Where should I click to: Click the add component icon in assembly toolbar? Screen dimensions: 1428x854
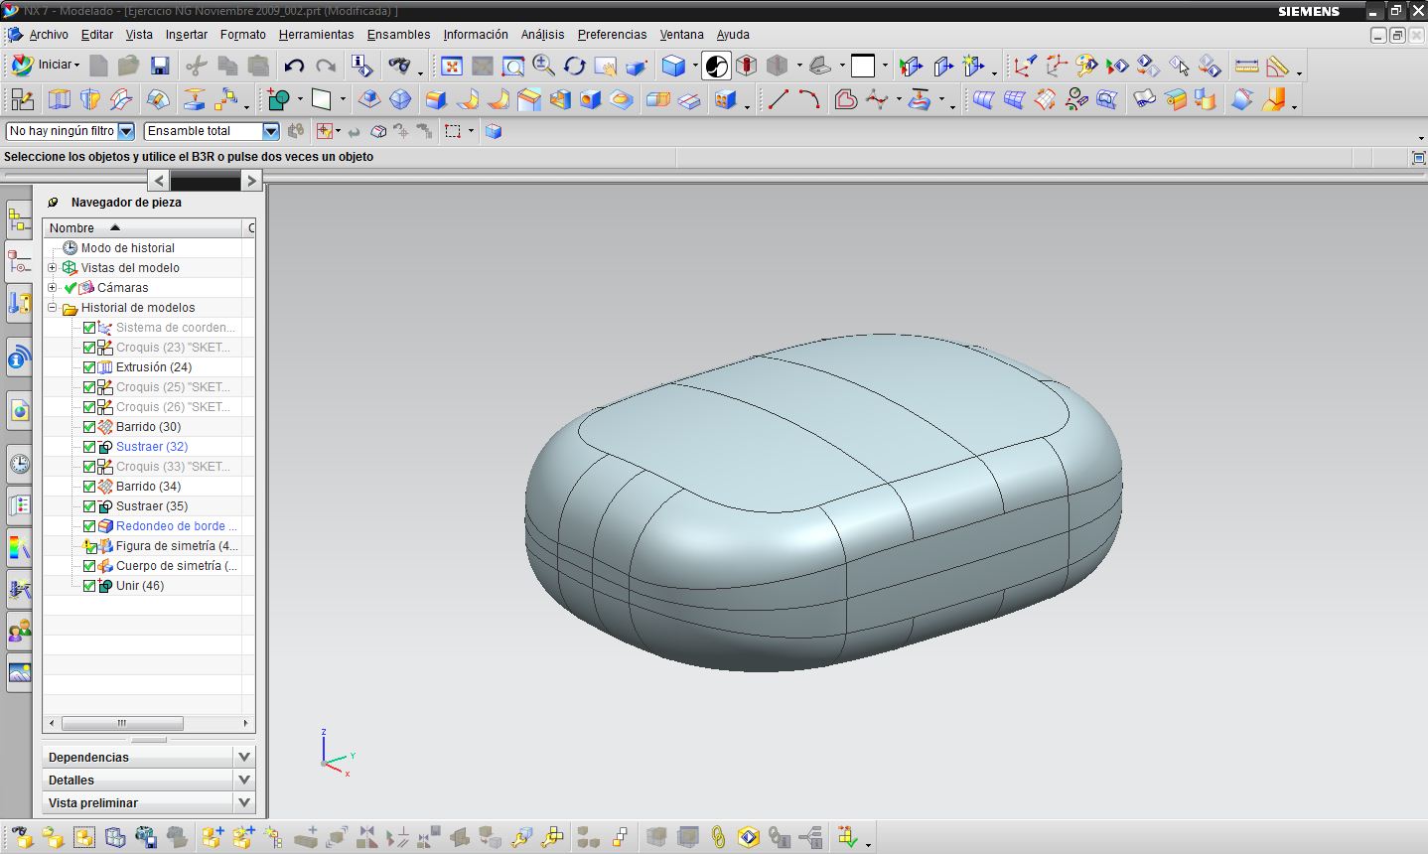click(x=212, y=837)
